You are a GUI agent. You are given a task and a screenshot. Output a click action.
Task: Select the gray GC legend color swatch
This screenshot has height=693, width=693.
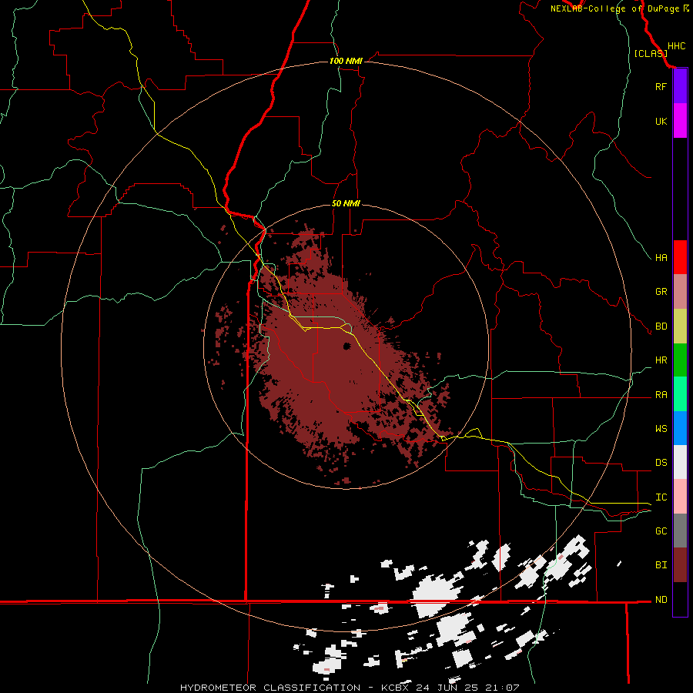click(x=680, y=531)
